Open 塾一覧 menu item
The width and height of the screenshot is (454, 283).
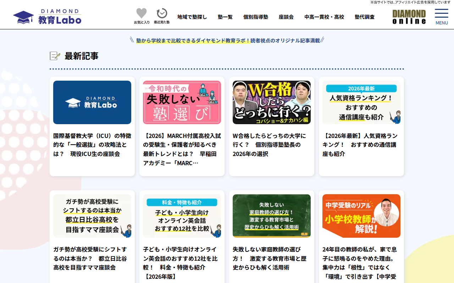pos(225,17)
